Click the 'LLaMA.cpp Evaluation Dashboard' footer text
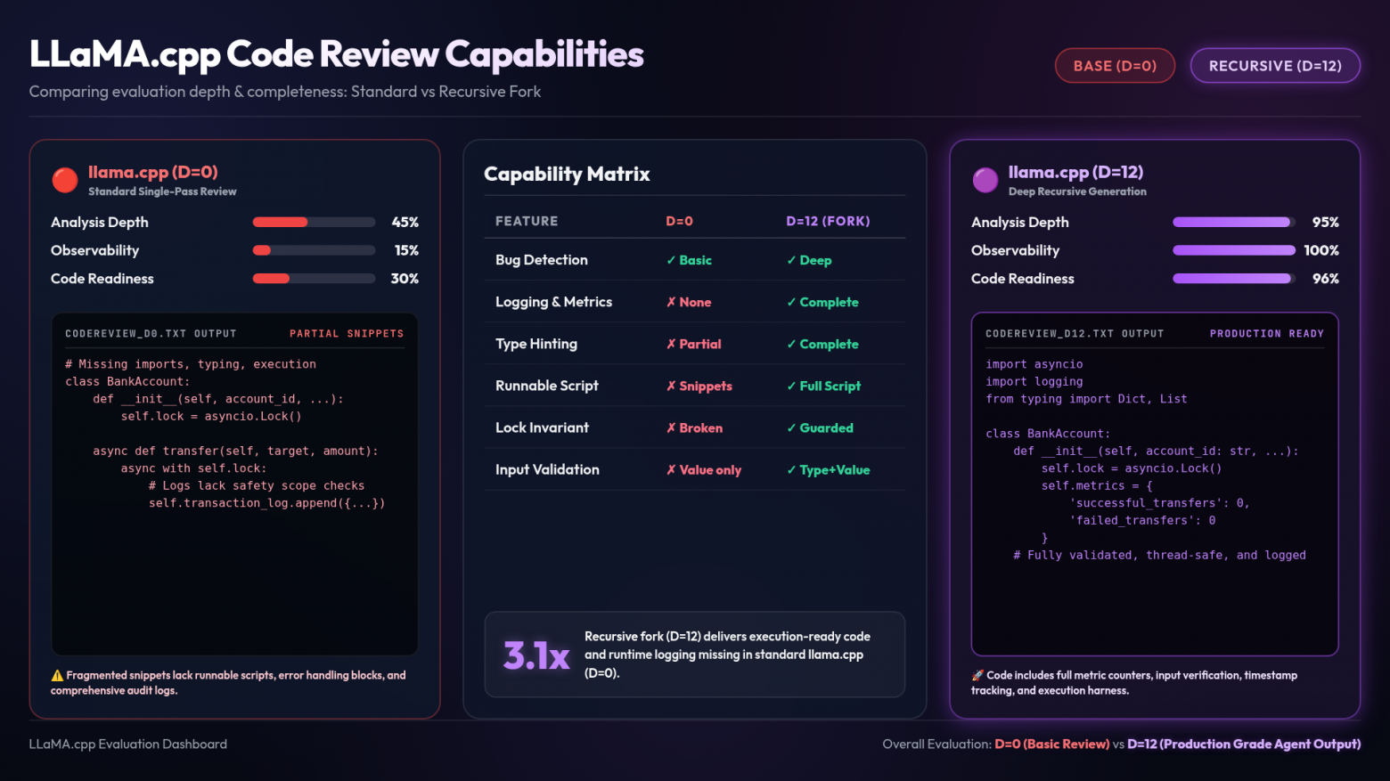Image resolution: width=1390 pixels, height=781 pixels. [128, 744]
